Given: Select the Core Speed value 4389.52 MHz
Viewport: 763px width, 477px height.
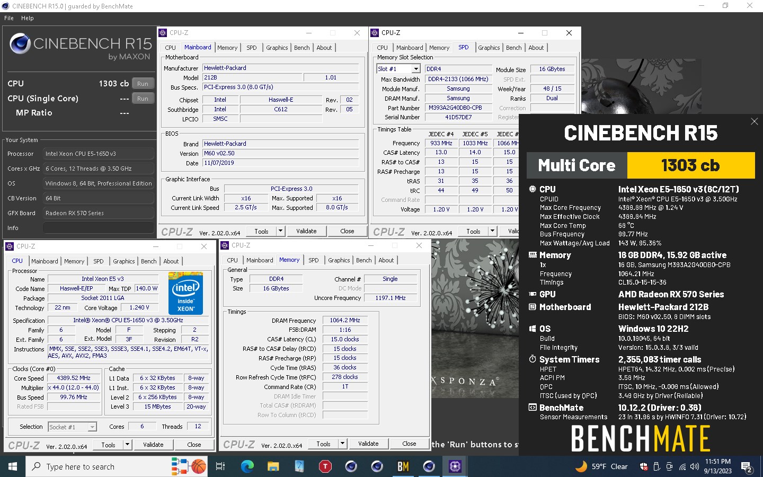Looking at the screenshot, I should (x=74, y=378).
